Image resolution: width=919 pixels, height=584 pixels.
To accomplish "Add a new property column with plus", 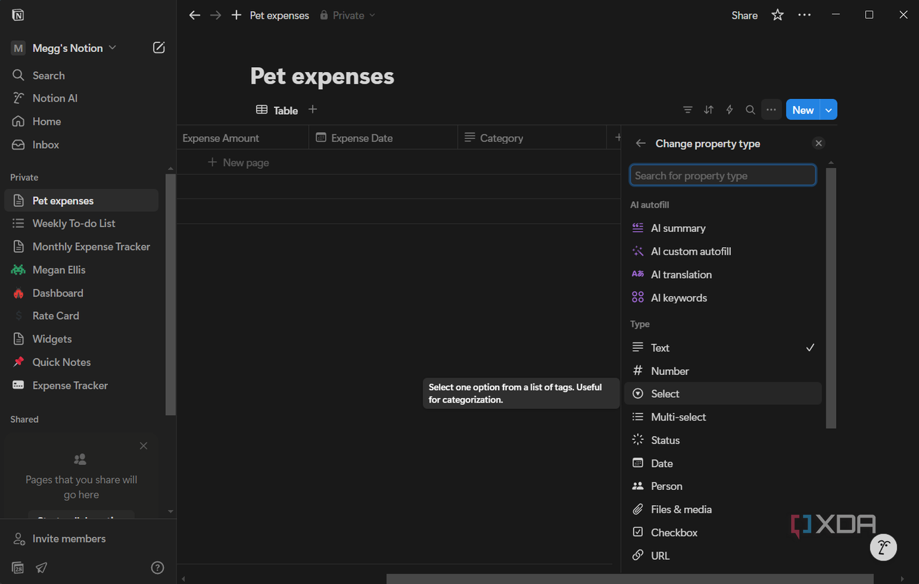I will click(618, 138).
